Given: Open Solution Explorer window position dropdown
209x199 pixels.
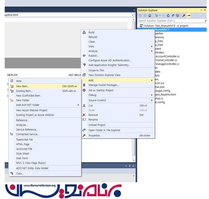Looking at the screenshot, I should click(201, 10).
